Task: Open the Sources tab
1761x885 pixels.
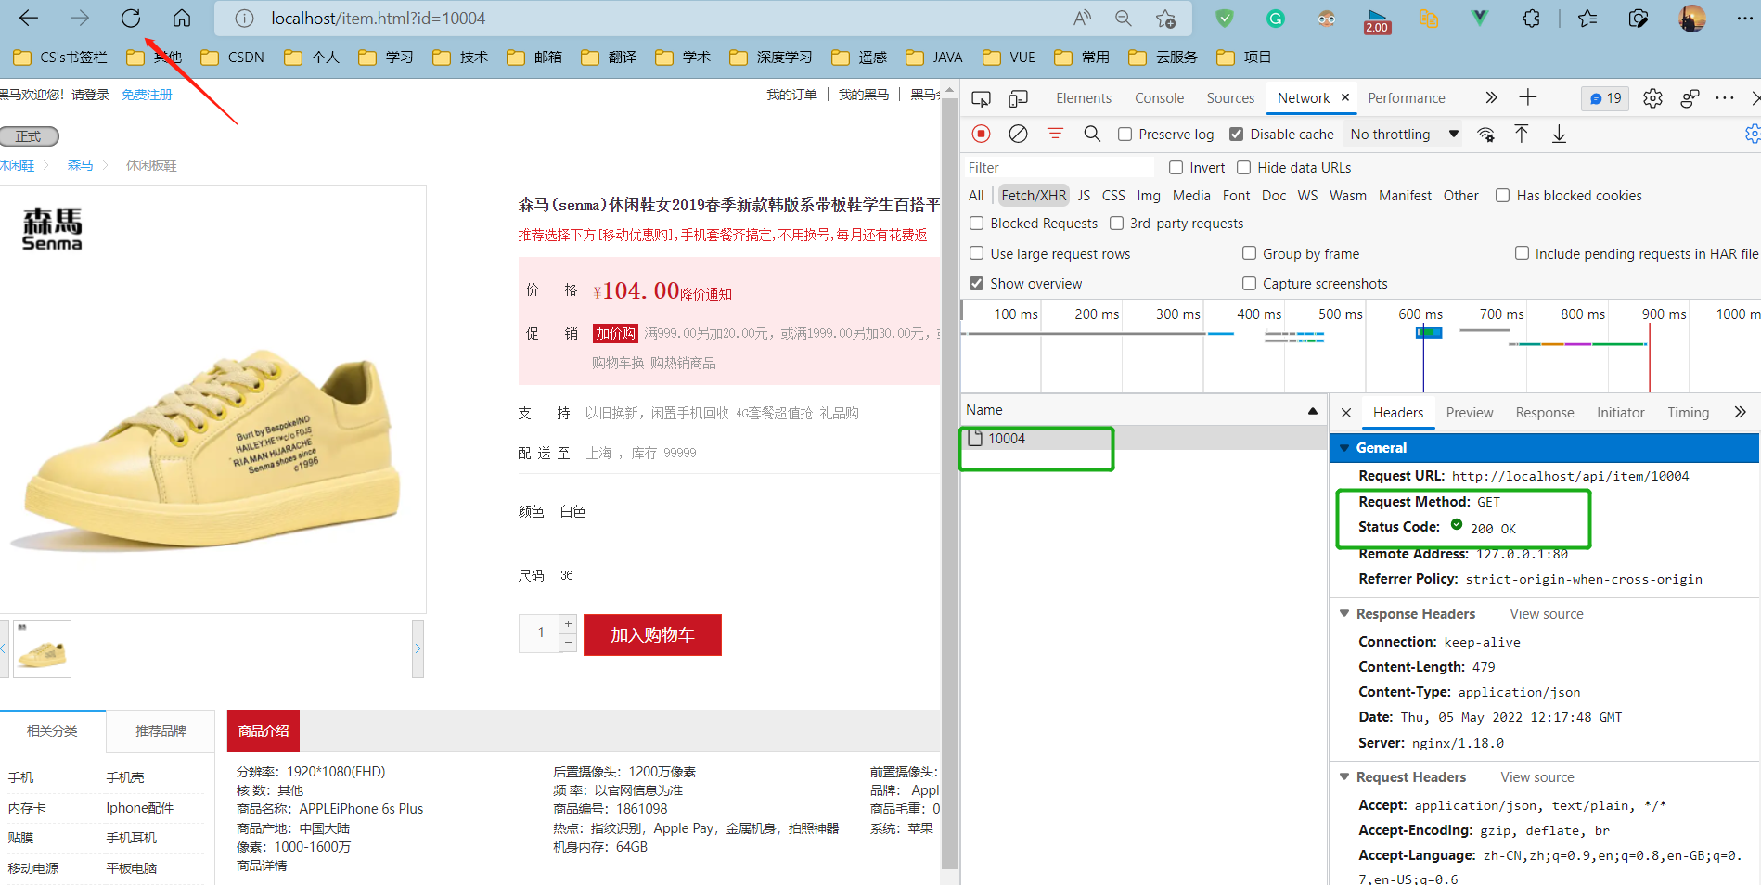Action: click(x=1230, y=98)
